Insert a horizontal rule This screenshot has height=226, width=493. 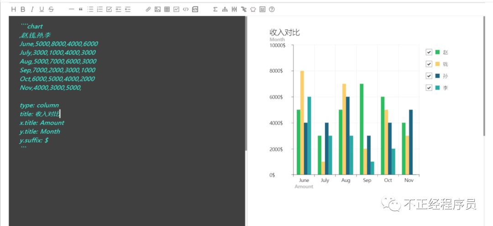click(71, 10)
